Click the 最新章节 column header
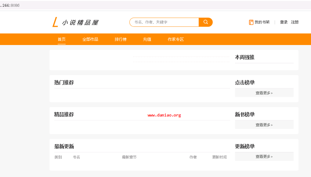The image size is (311, 177). click(x=129, y=157)
